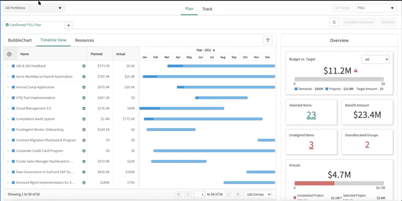This screenshot has width=402, height=201.
Task: Click the page number input field
Action: coord(199,195)
